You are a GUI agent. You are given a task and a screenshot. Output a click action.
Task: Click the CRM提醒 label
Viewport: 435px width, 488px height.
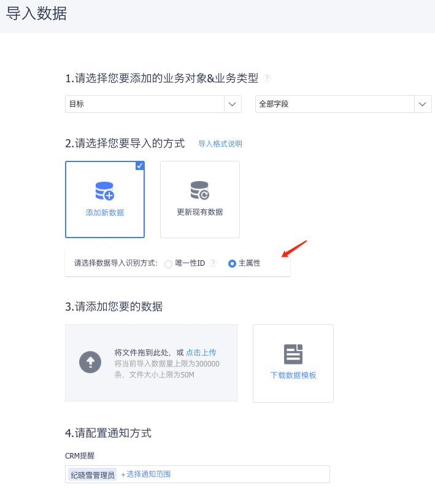(x=80, y=456)
